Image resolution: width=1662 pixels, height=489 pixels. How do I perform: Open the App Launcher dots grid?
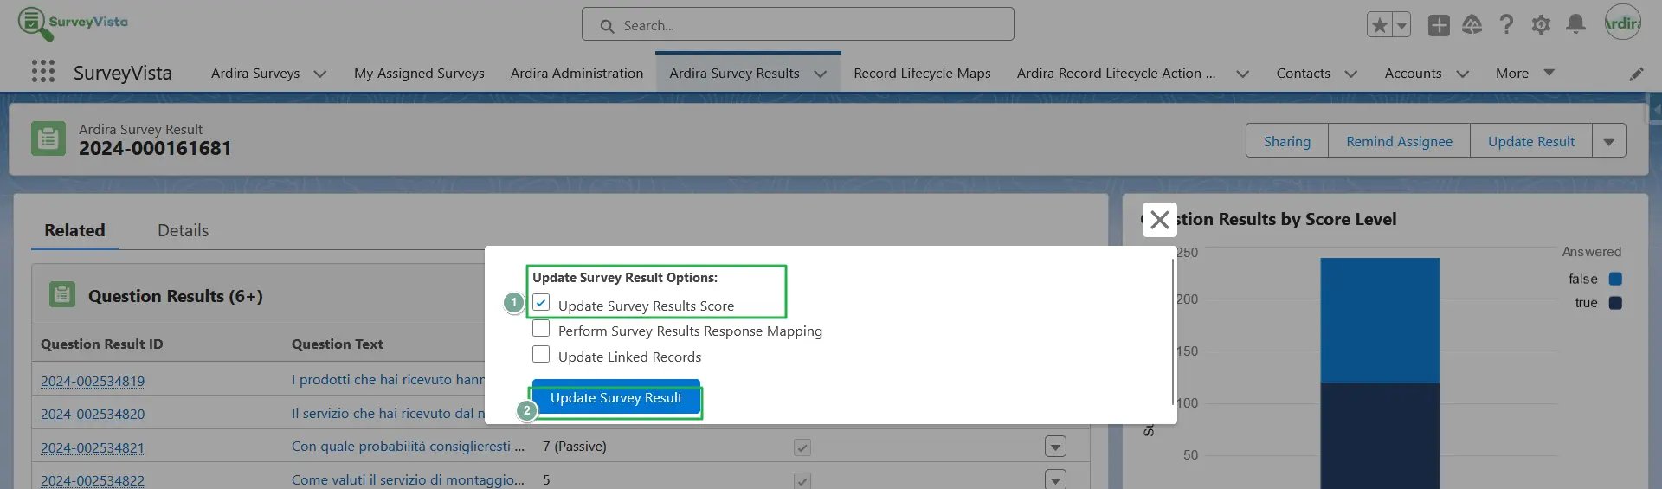pos(43,71)
